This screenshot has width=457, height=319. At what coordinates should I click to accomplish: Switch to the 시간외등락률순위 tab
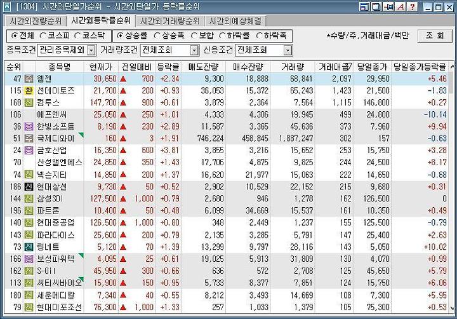[101, 21]
